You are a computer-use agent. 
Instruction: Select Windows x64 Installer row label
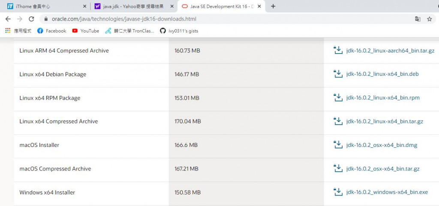point(47,192)
